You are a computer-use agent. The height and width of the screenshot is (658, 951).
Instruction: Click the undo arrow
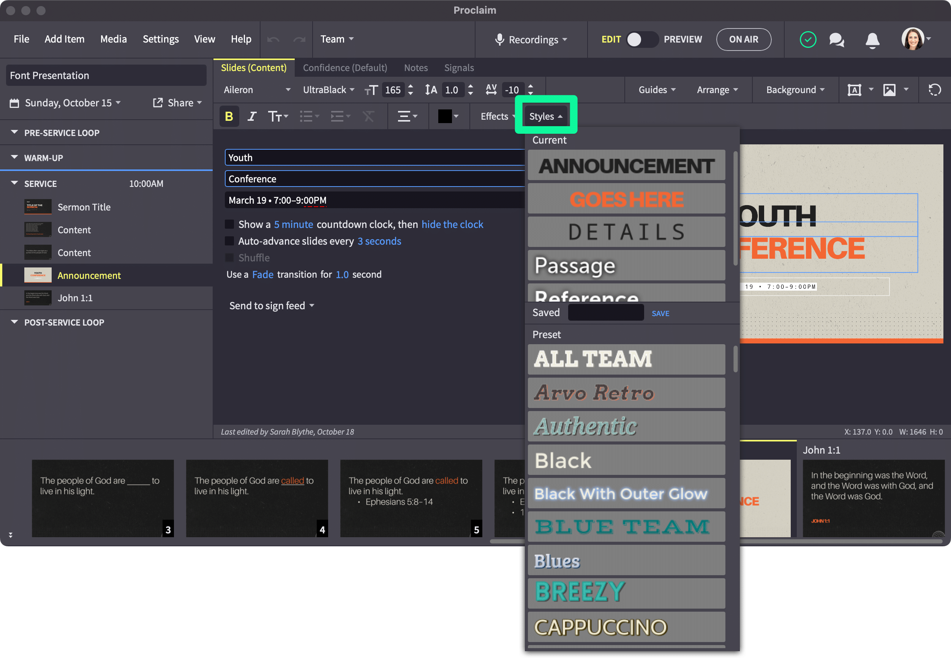click(x=273, y=40)
